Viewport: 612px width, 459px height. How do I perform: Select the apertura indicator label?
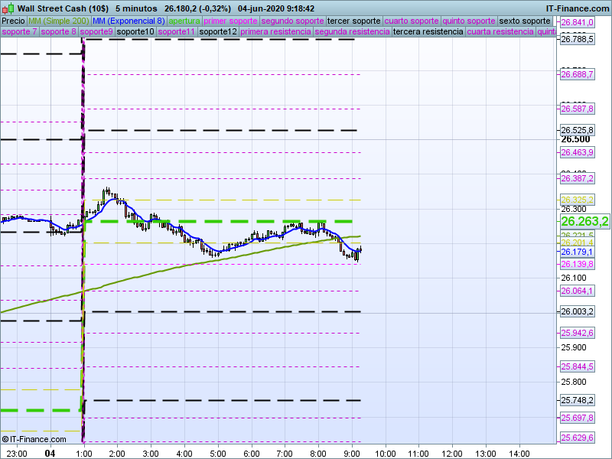click(184, 21)
